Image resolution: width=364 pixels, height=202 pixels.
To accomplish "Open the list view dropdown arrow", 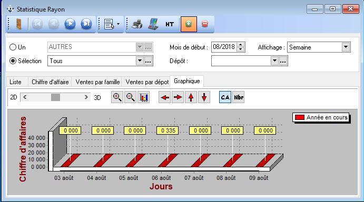I will (119, 24).
